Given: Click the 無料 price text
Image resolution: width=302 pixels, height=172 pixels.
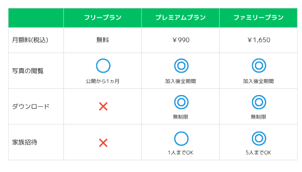Looking at the screenshot, I should pyautogui.click(x=103, y=40).
